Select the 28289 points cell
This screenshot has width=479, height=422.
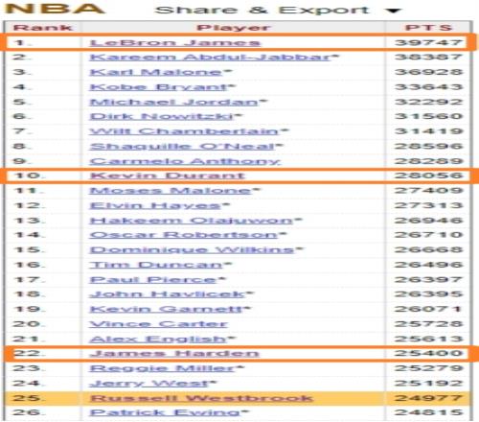coord(428,161)
